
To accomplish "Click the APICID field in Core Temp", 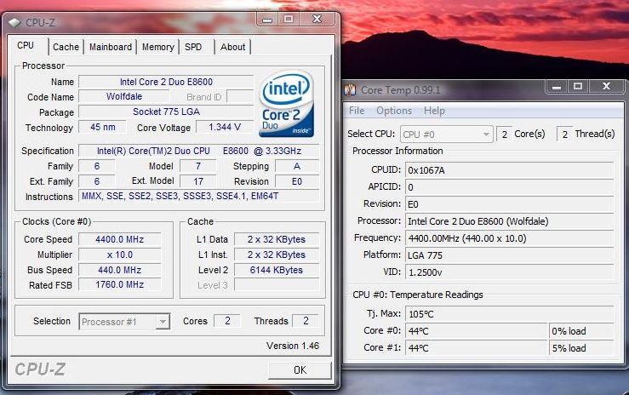I will click(510, 187).
